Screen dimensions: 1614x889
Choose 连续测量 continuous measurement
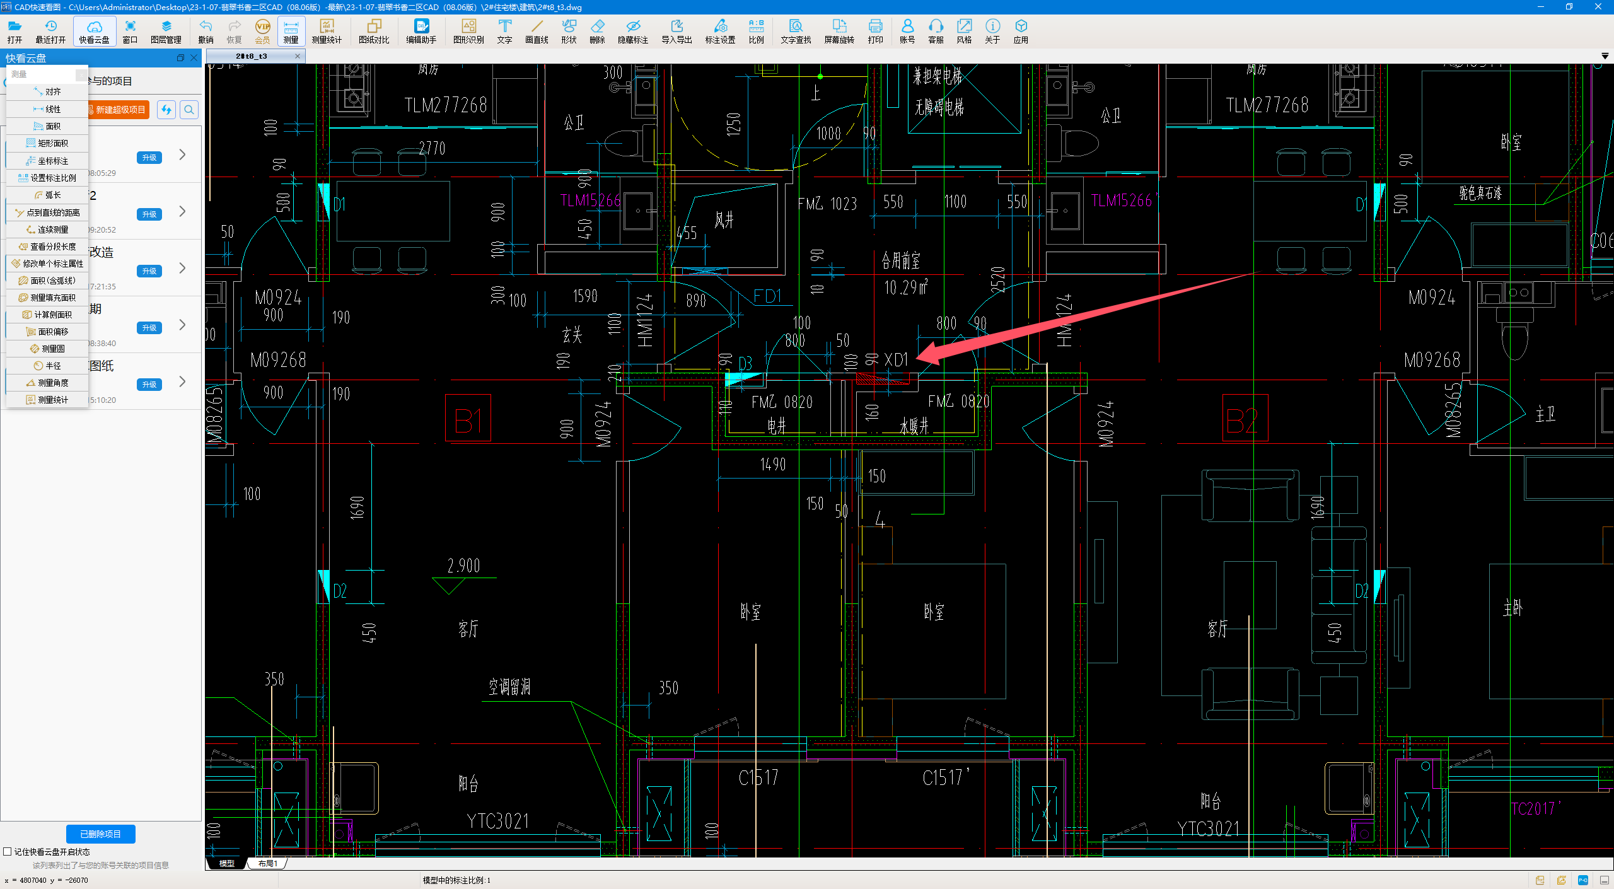coord(47,230)
